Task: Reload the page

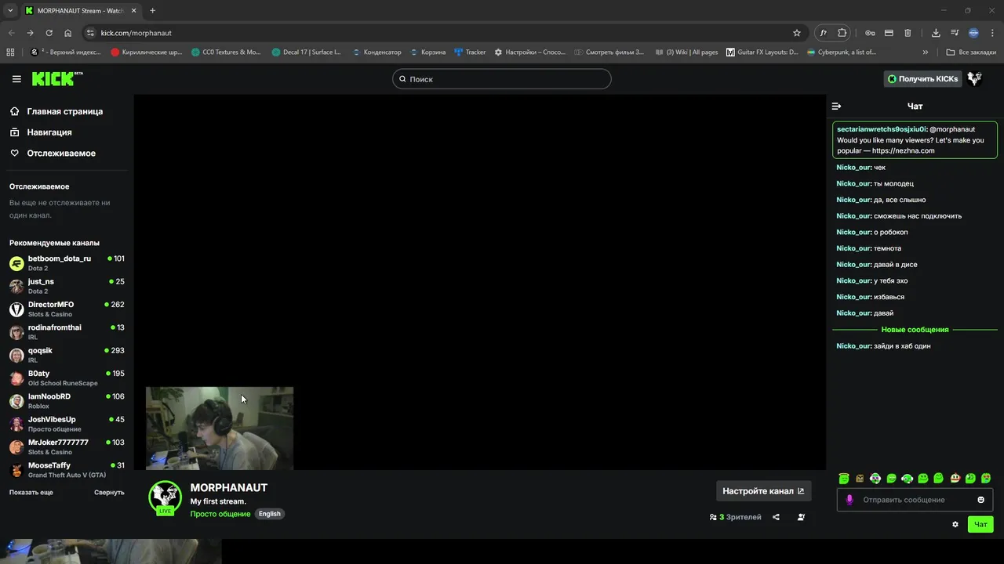Action: pos(49,33)
